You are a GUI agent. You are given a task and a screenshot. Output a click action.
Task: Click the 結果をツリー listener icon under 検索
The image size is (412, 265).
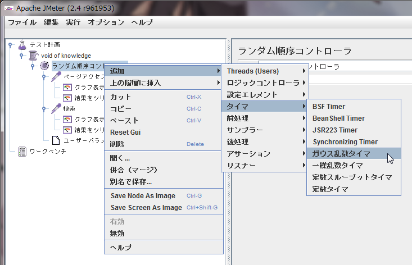tap(67, 130)
